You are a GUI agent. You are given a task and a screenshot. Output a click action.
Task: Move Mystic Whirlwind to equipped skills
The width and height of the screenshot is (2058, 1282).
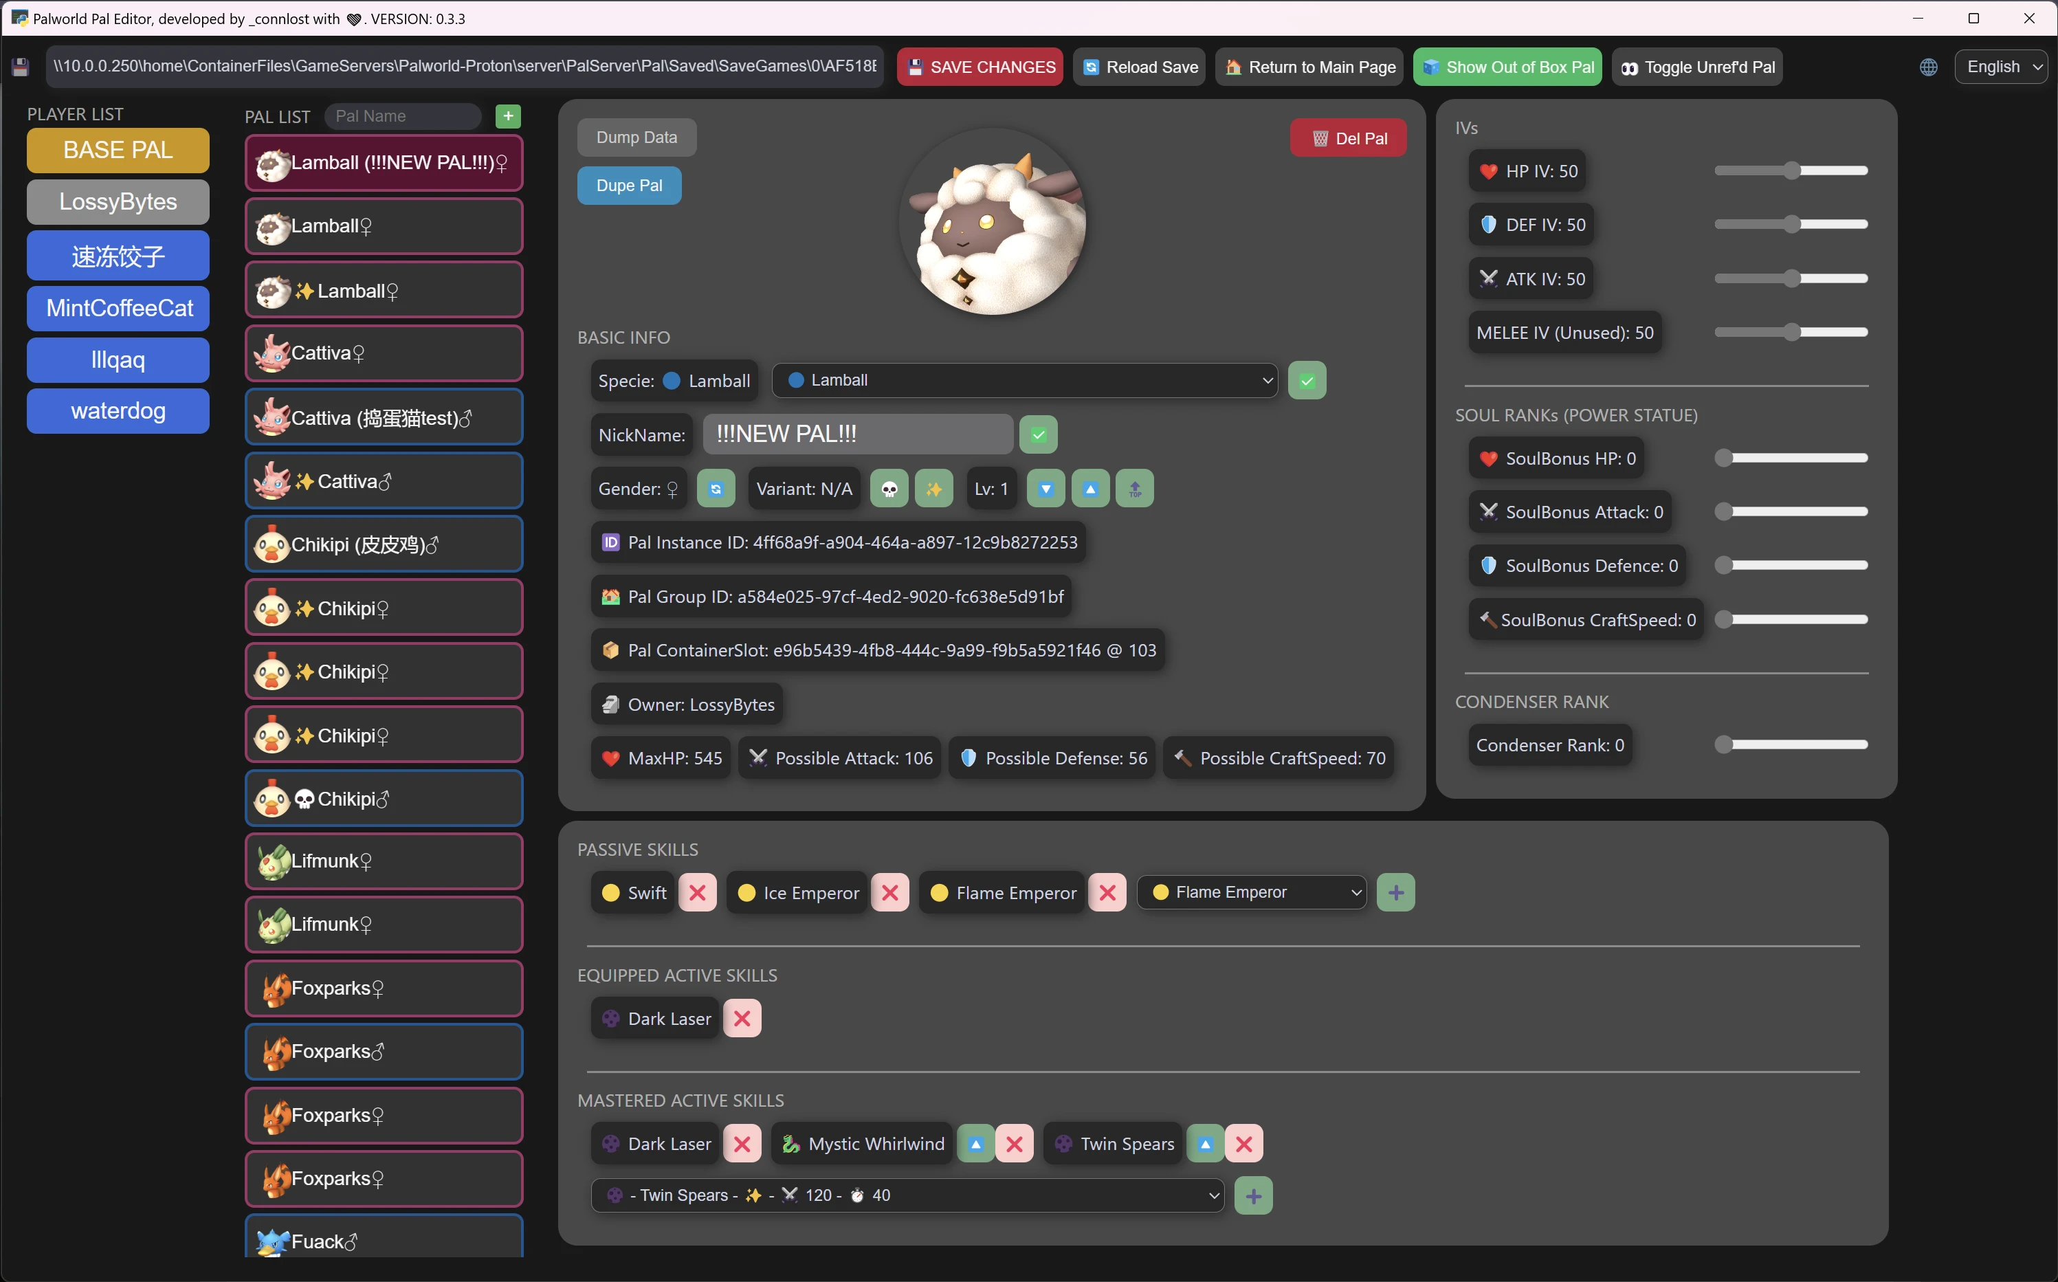pyautogui.click(x=975, y=1144)
